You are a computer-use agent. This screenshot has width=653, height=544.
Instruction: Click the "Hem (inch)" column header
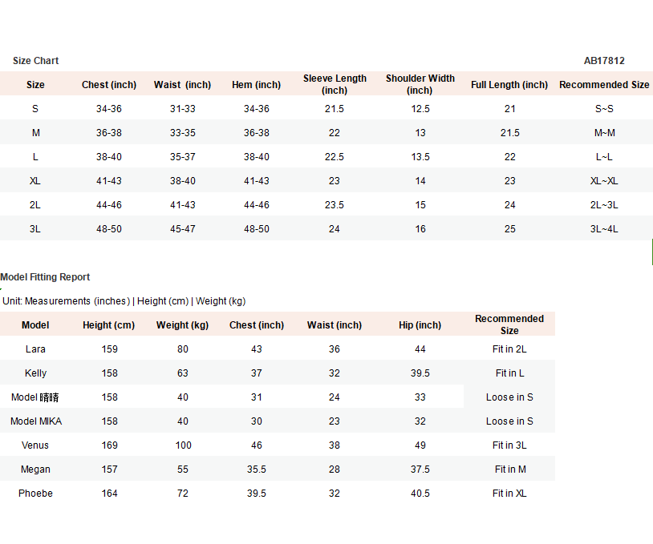click(256, 85)
